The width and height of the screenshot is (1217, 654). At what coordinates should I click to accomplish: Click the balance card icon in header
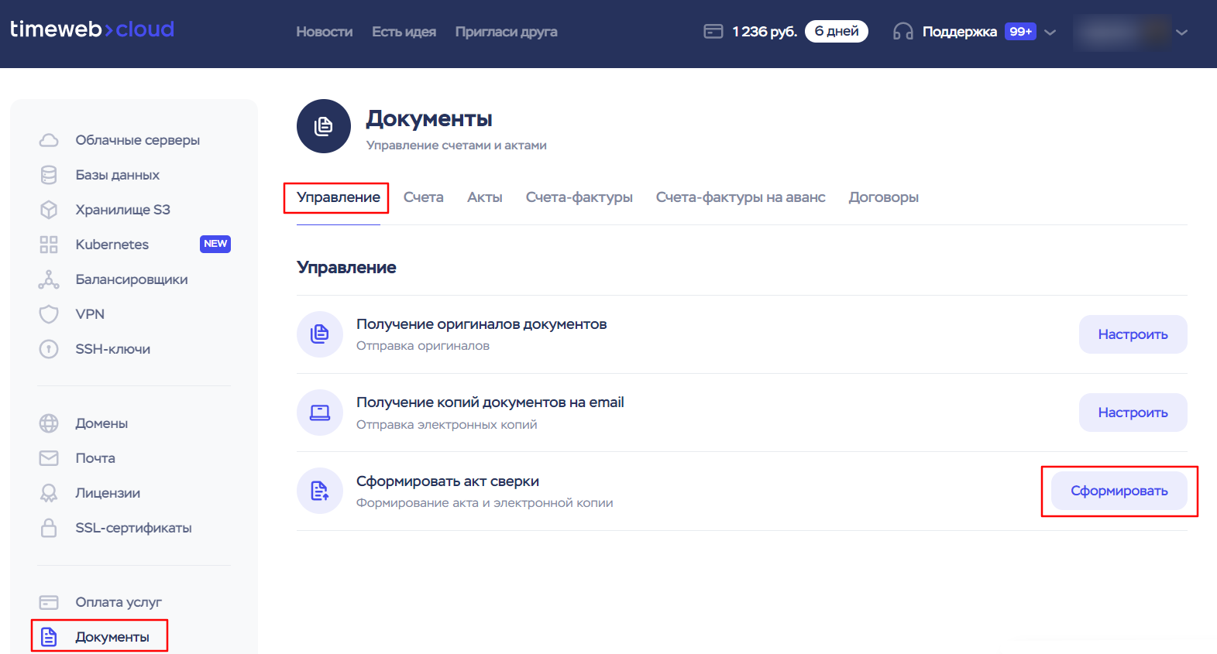click(713, 32)
